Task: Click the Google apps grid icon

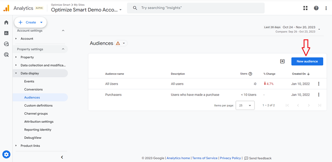Action: [x=305, y=8]
